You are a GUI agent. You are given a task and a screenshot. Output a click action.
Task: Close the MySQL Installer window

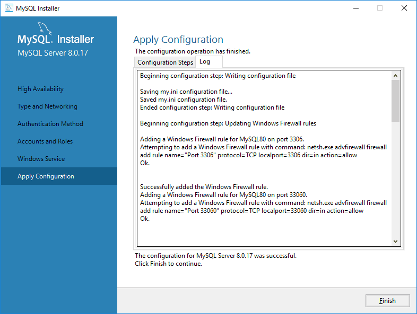point(404,8)
